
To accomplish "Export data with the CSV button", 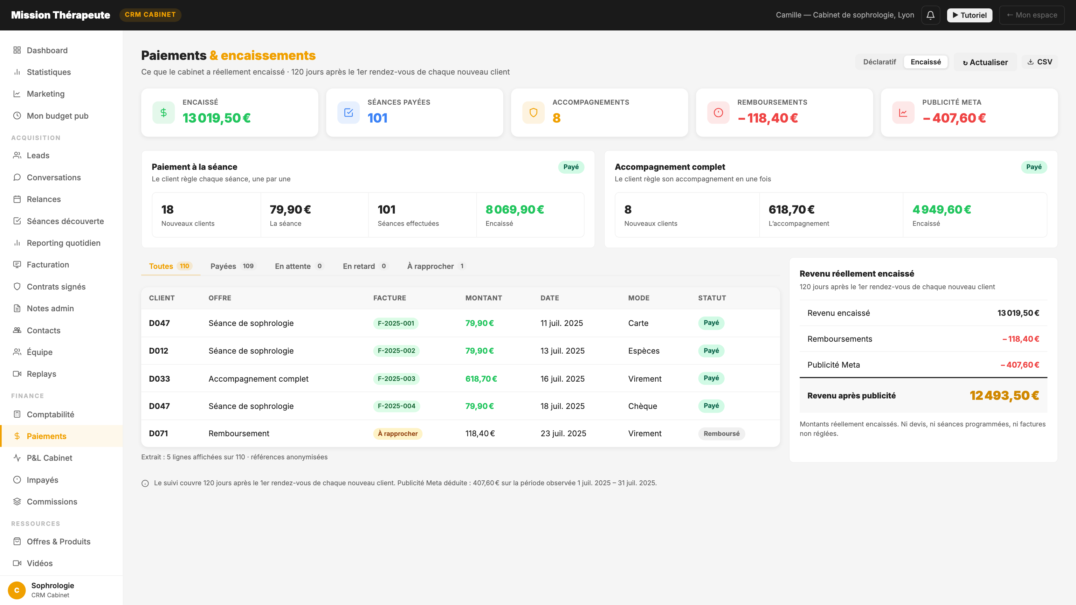I will click(x=1040, y=62).
